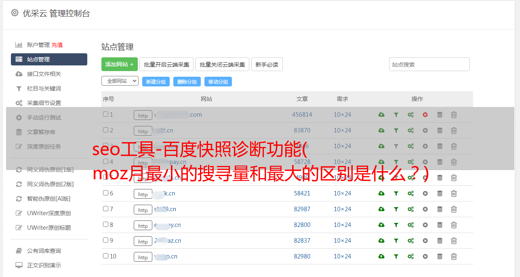Click article count 456814
520x277 pixels.
point(302,115)
